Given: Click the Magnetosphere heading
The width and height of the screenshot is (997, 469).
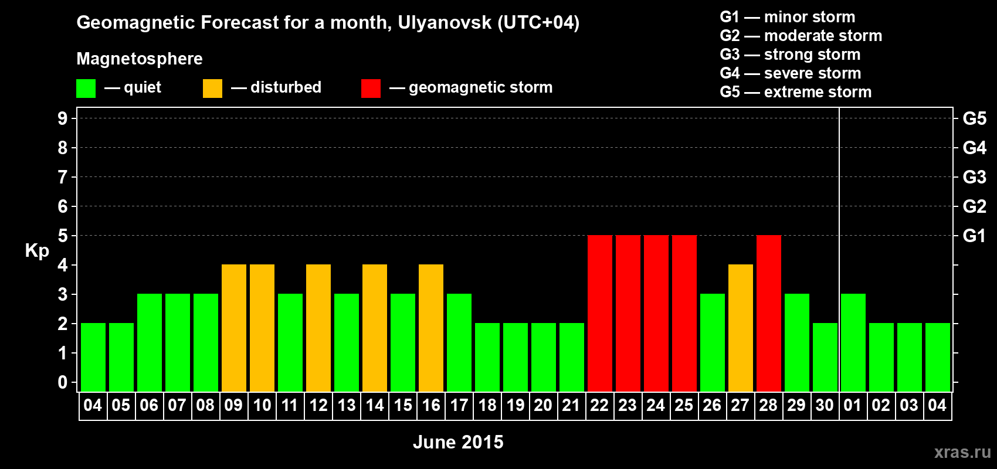Looking at the screenshot, I should coord(140,59).
